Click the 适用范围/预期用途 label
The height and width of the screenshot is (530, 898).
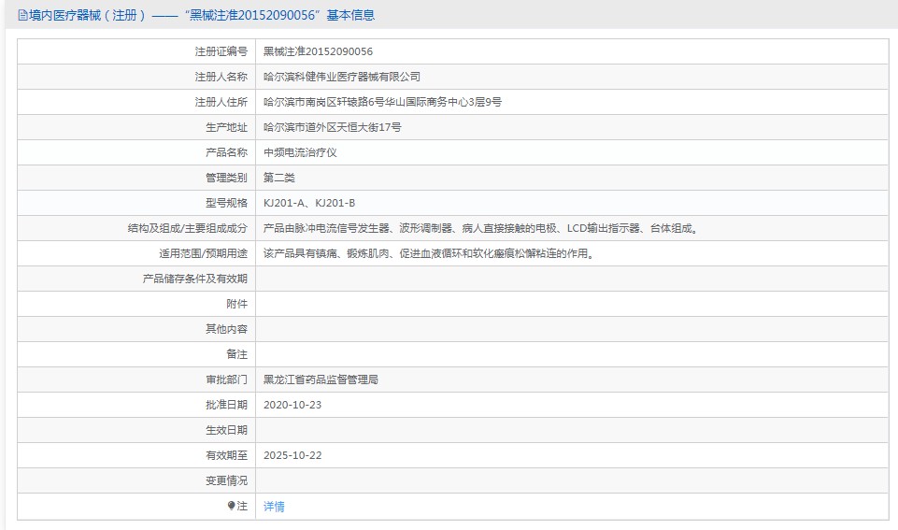tap(204, 253)
